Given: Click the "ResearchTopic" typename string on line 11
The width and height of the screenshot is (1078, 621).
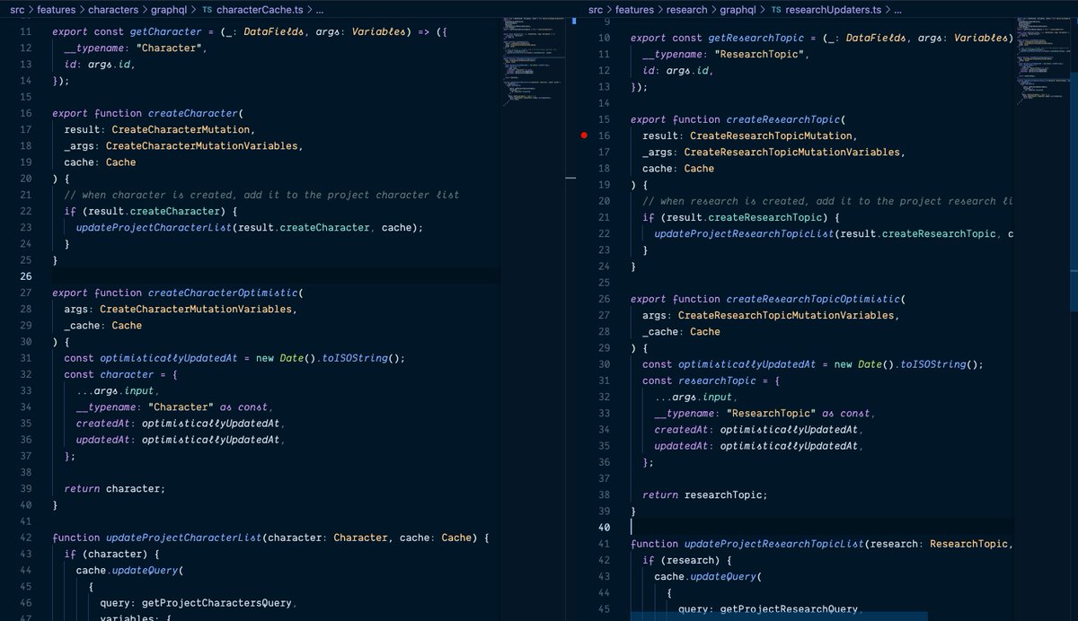Looking at the screenshot, I should tap(762, 54).
